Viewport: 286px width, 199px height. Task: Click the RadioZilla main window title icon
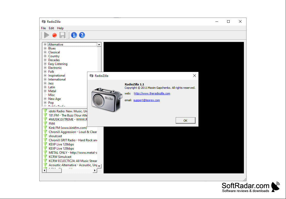44,21
